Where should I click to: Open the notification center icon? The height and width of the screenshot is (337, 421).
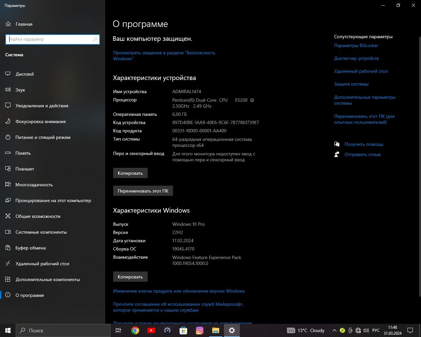pyautogui.click(x=410, y=330)
